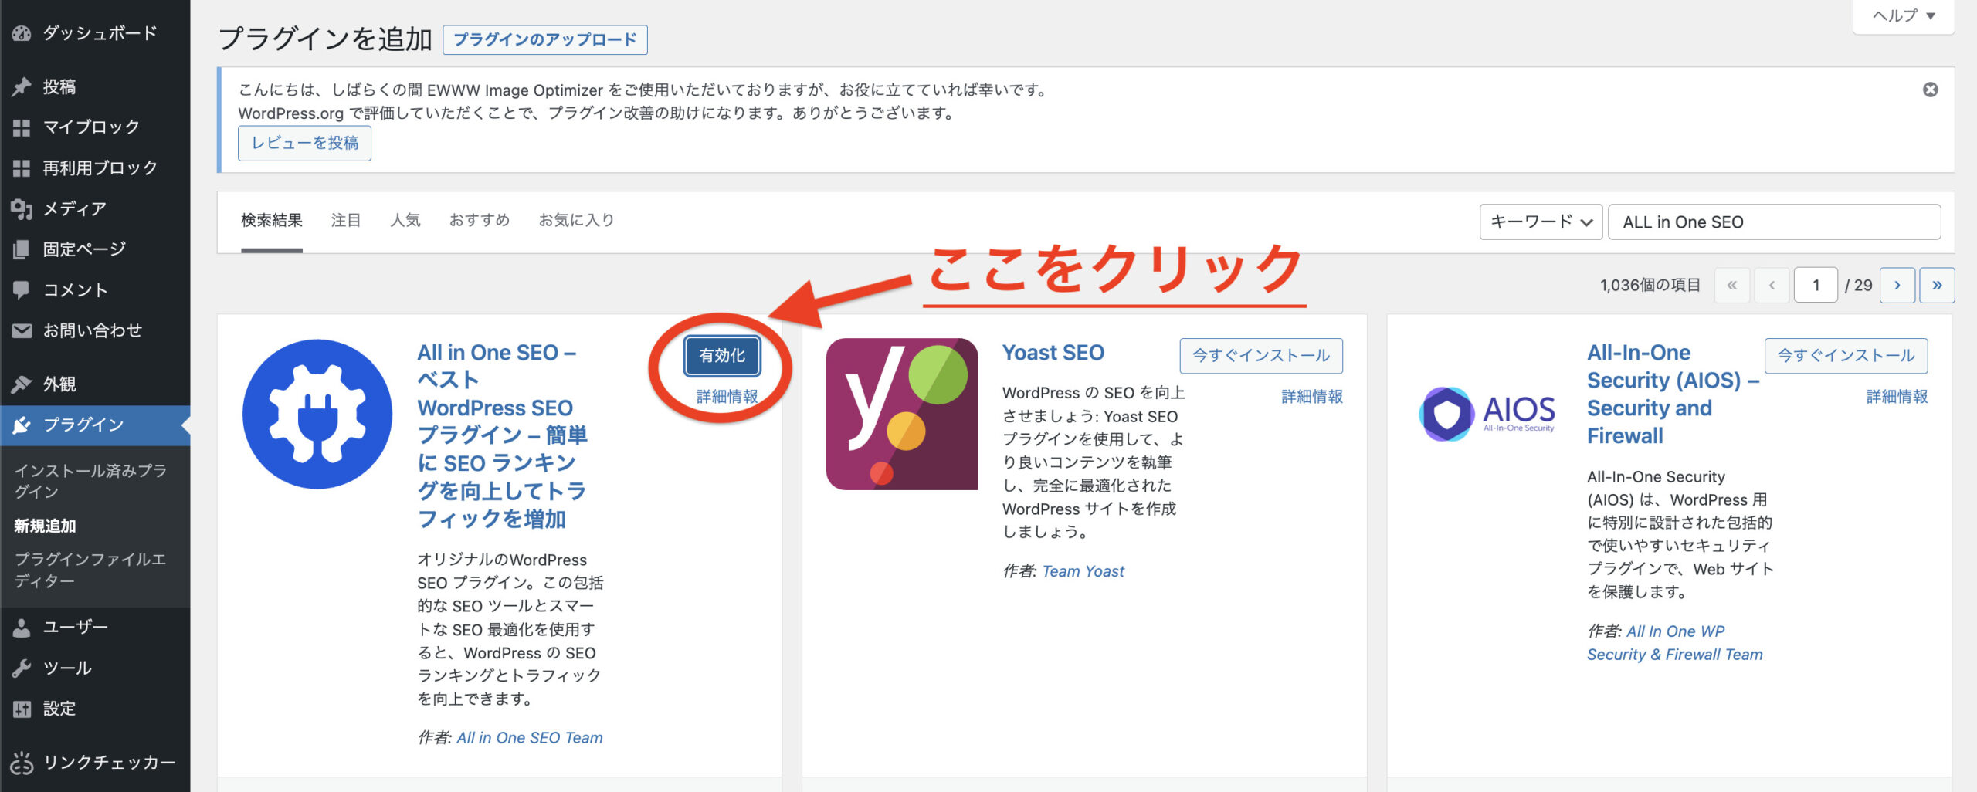Open the ユーザー menu label

click(76, 628)
